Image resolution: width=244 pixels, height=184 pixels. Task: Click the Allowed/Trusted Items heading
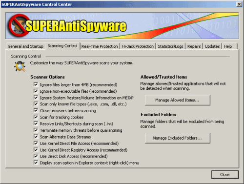pos(164,77)
